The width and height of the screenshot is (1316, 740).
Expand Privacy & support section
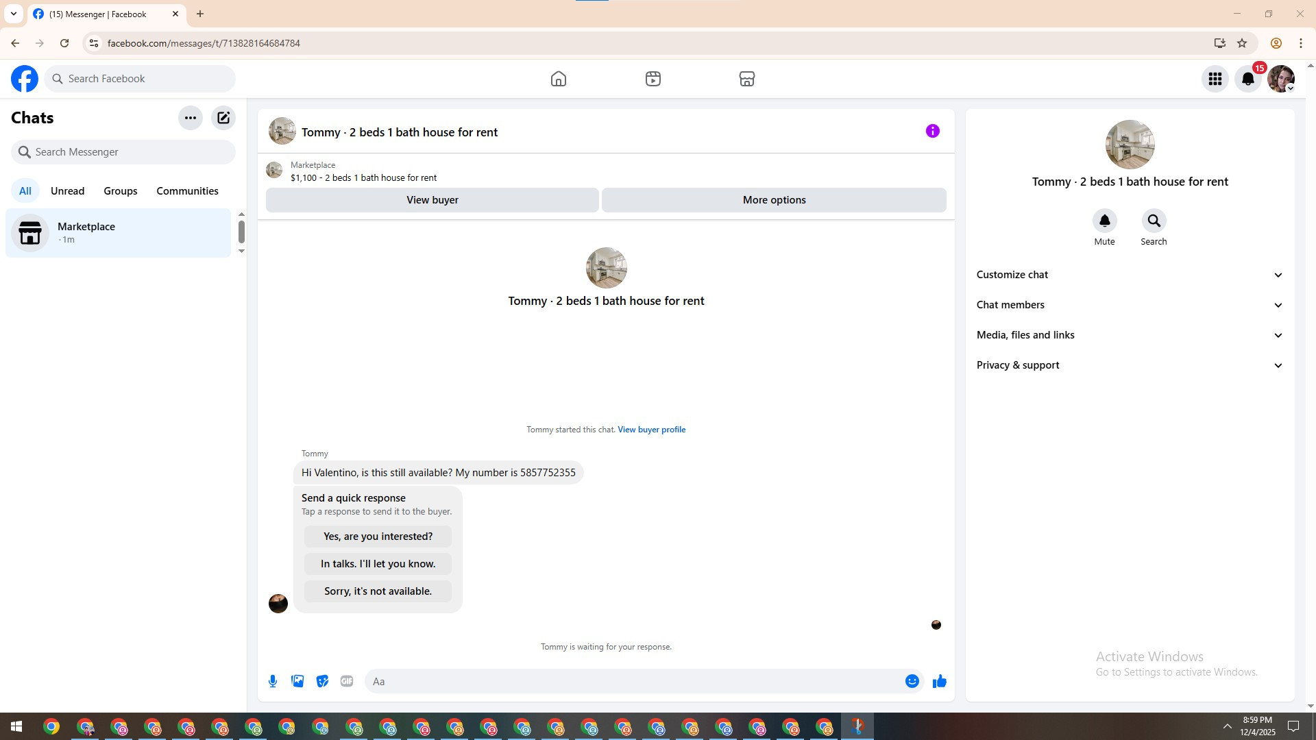tap(1129, 365)
